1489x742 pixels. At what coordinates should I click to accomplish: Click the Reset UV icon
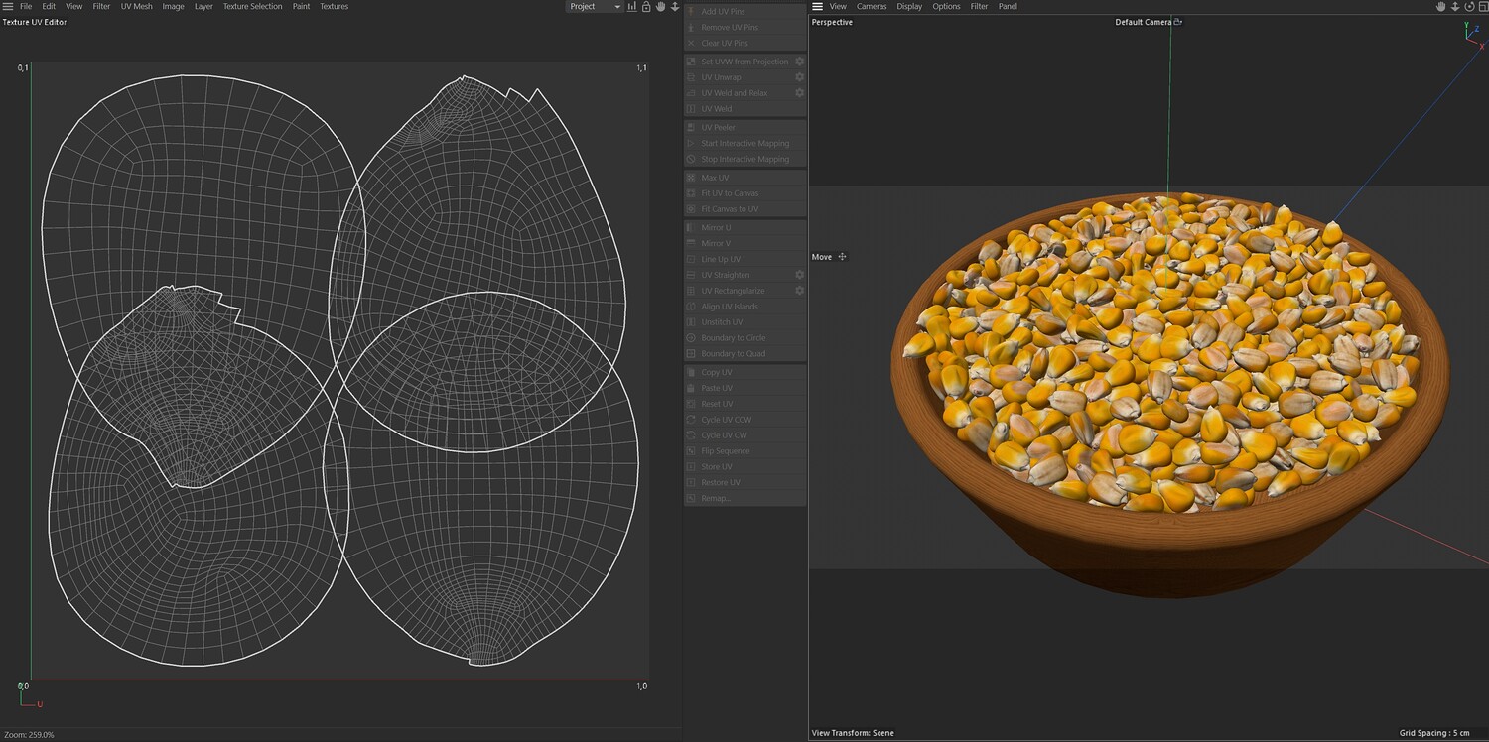692,404
